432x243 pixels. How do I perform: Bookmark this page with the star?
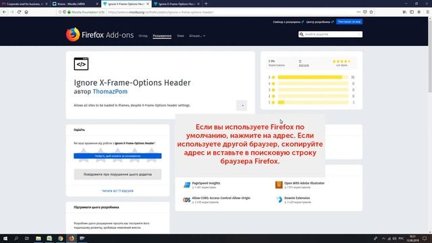coord(371,12)
